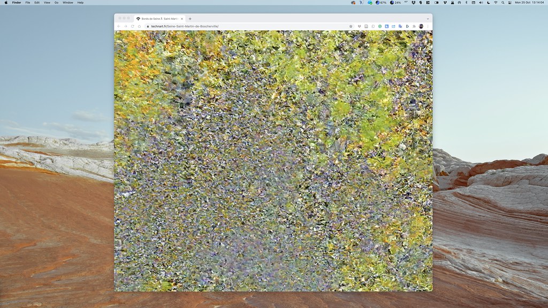
Task: Open the date and time Mon 25 Oct
Action: (x=529, y=3)
